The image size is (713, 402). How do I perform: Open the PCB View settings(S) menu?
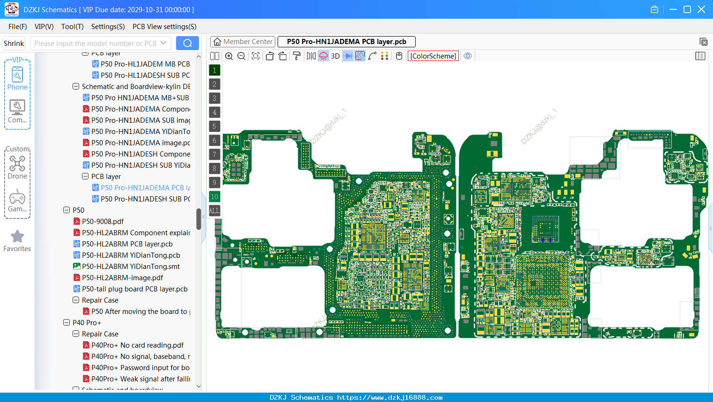click(x=164, y=27)
